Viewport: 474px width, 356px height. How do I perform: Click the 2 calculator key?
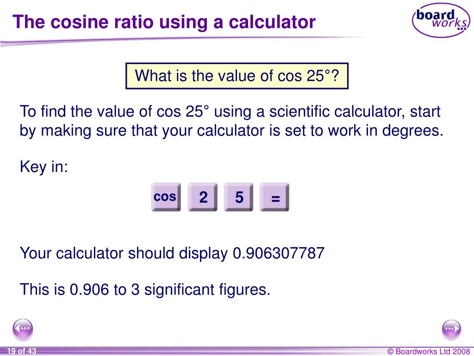pos(203,197)
